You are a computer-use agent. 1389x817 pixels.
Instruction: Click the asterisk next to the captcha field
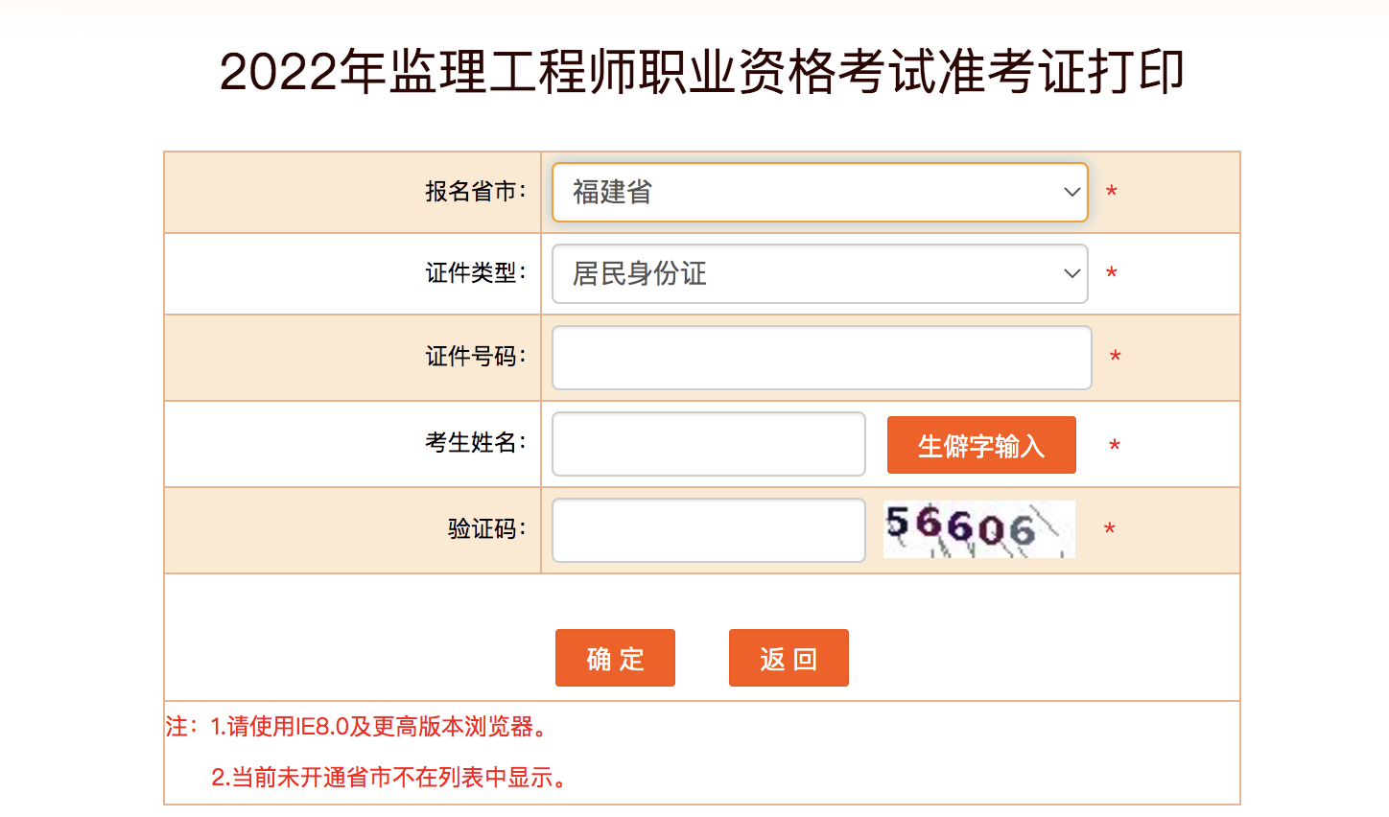(x=1109, y=529)
